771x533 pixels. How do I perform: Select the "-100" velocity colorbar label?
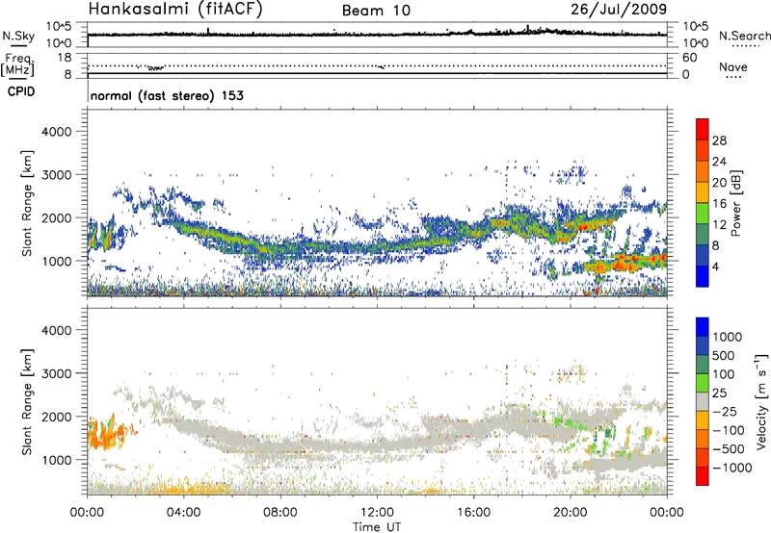point(728,430)
